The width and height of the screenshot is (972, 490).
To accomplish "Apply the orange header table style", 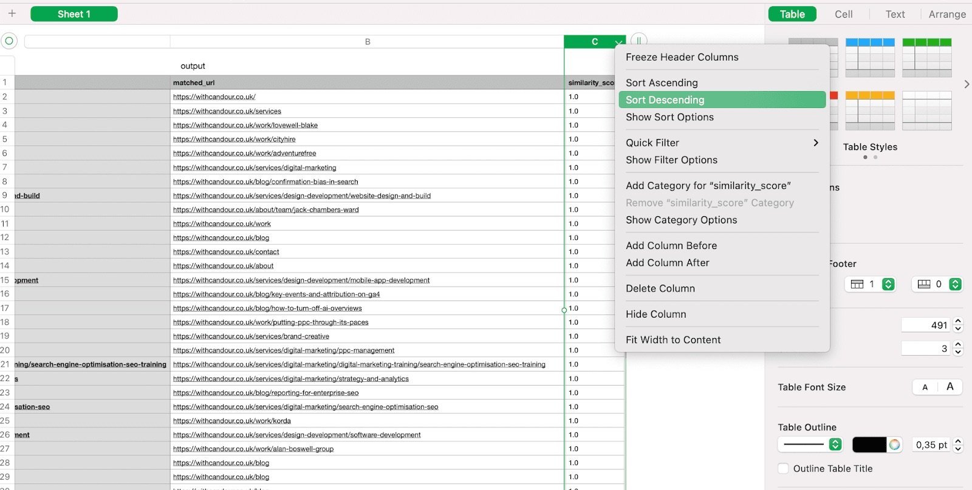I will coord(870,111).
